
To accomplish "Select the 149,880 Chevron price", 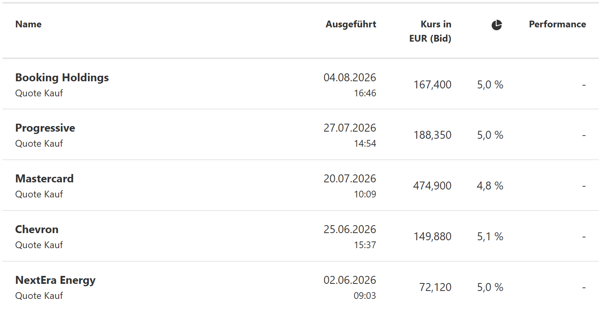I will pyautogui.click(x=432, y=237).
